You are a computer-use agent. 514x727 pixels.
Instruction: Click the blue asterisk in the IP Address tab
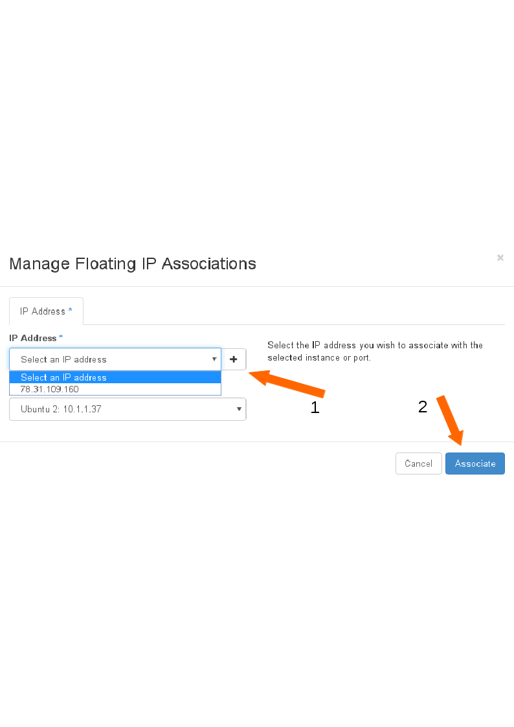click(x=70, y=310)
